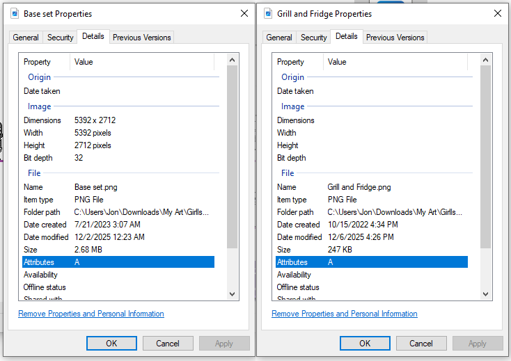Click Value column header in Base set dialog
This screenshot has width=511, height=361.
[142, 62]
